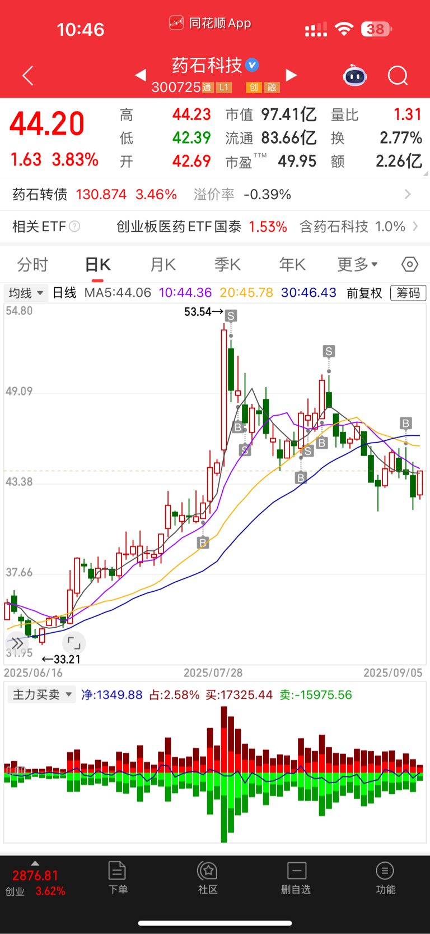Image resolution: width=430 pixels, height=934 pixels.
Task: Tap the 同花顺 App return pill
Action: 210,23
